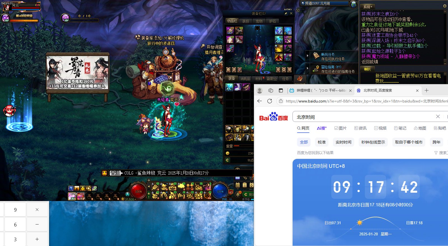The width and height of the screenshot is (448, 246).
Task: Open the chat emoji face icon
Action: point(104,173)
